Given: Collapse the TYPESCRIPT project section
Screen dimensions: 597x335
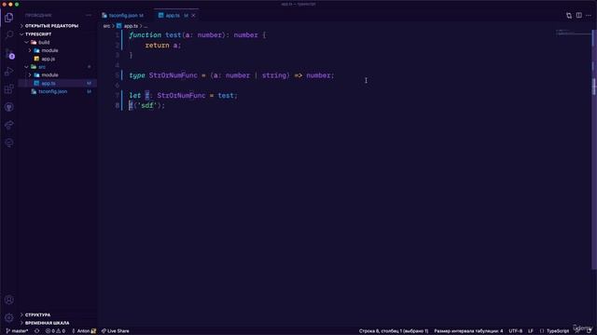Looking at the screenshot, I should click(38, 34).
